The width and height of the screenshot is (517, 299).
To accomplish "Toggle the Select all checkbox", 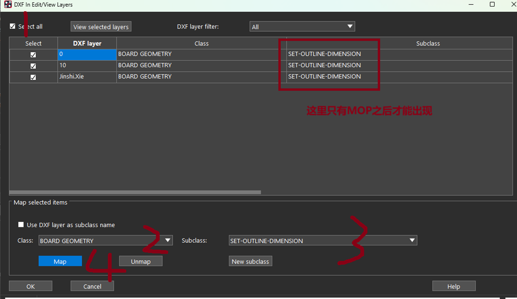I will [x=13, y=26].
